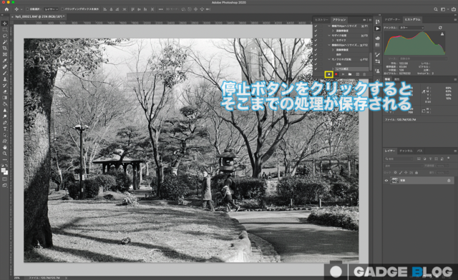Select the Hand tool
The image size is (458, 280).
[x=5, y=147]
